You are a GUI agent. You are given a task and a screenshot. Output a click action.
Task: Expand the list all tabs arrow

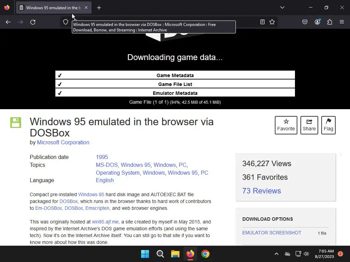pos(282,8)
